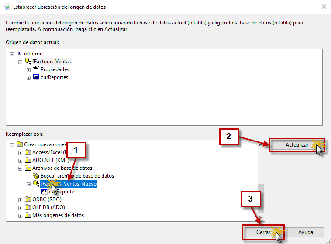Viewport: 331px width, 244px height.
Task: Select fFacturas_Ventas in current data source
Action: 52,62
